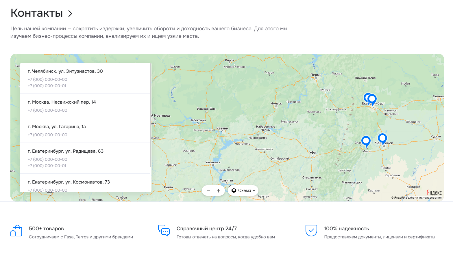Open the Контакты heading link

[37, 13]
